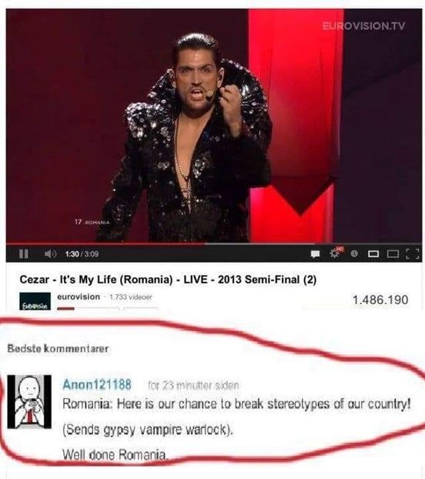Enter fullscreen mode
Screen dimensions: 425x479
413,254
